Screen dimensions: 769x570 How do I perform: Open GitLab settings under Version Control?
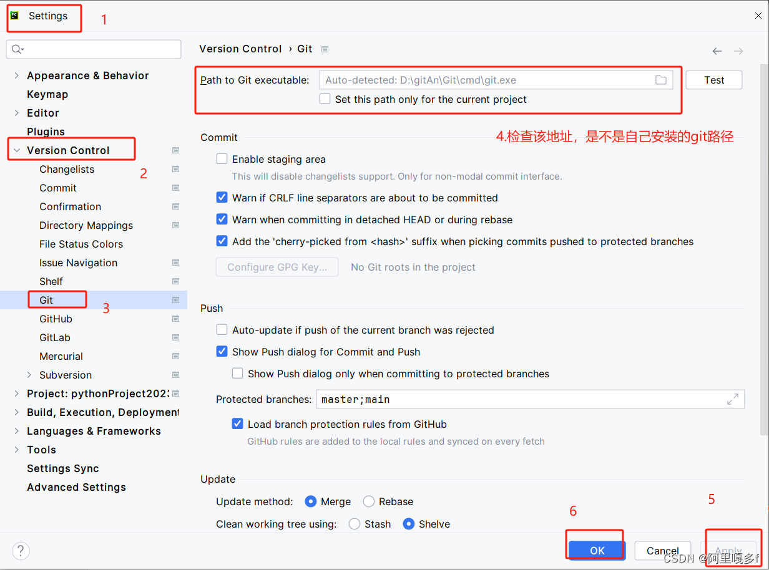pyautogui.click(x=55, y=337)
